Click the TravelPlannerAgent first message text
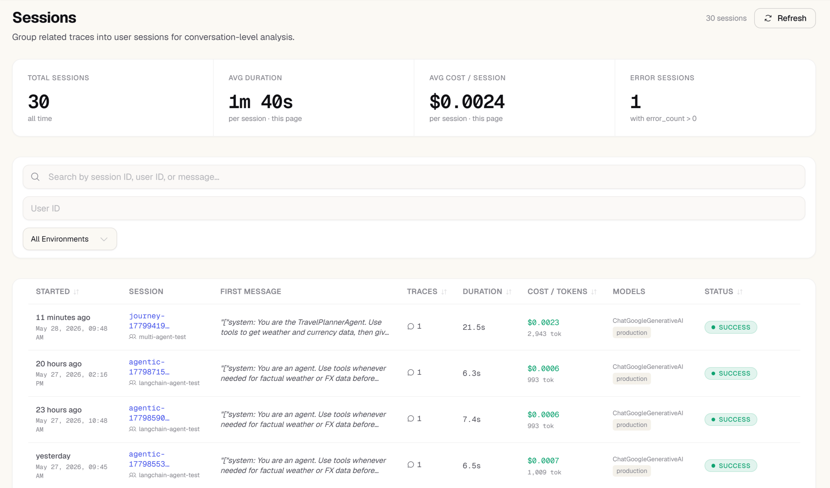The height and width of the screenshot is (488, 830). click(x=305, y=327)
